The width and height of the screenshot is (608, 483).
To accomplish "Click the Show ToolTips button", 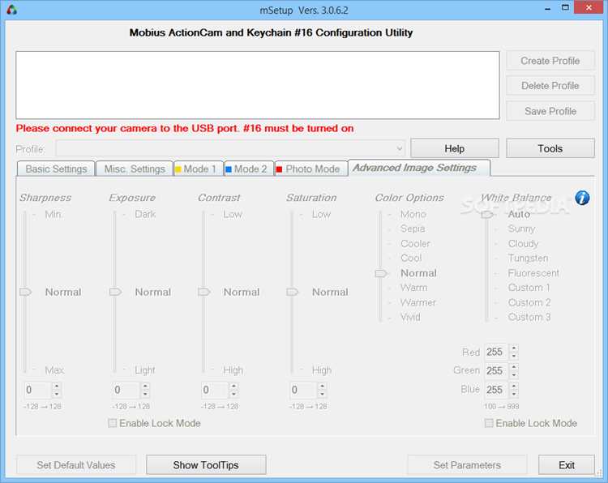I will tap(206, 465).
